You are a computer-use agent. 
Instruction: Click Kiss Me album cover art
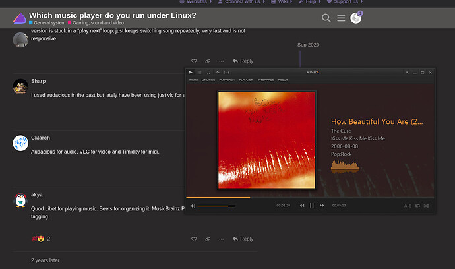pos(266,140)
